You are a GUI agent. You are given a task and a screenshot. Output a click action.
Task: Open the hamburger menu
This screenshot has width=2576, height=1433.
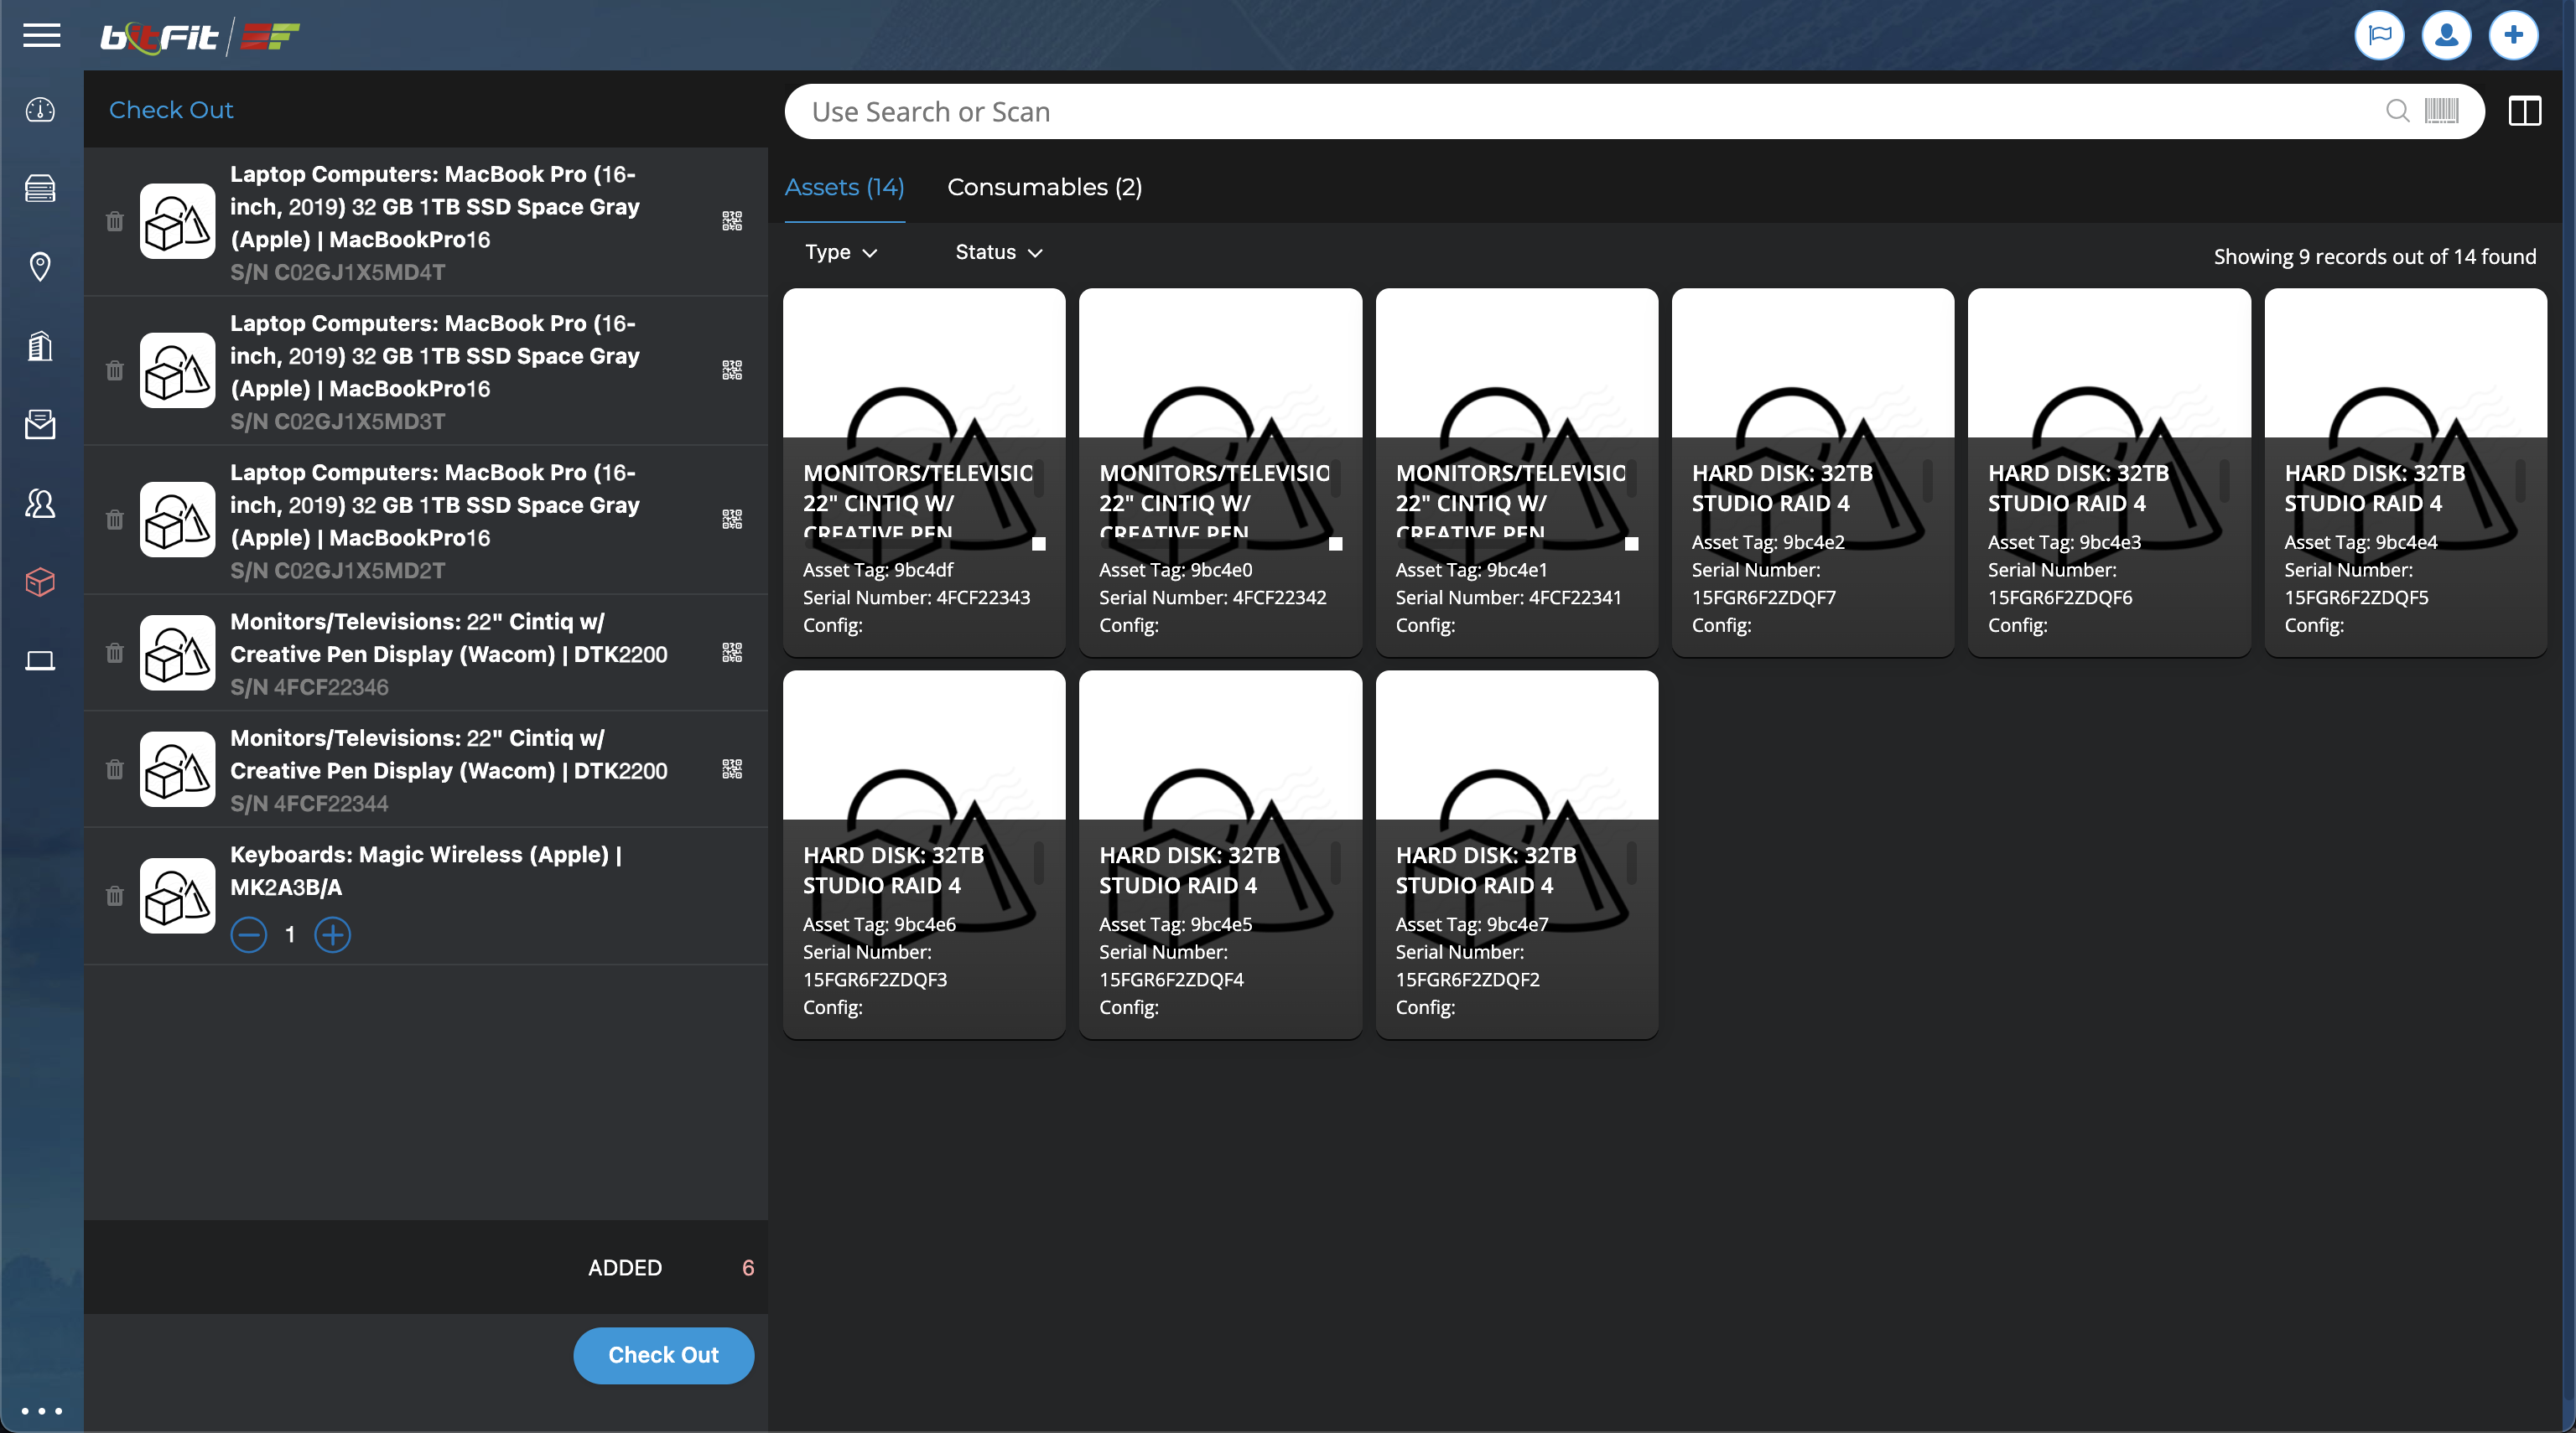coord(41,36)
